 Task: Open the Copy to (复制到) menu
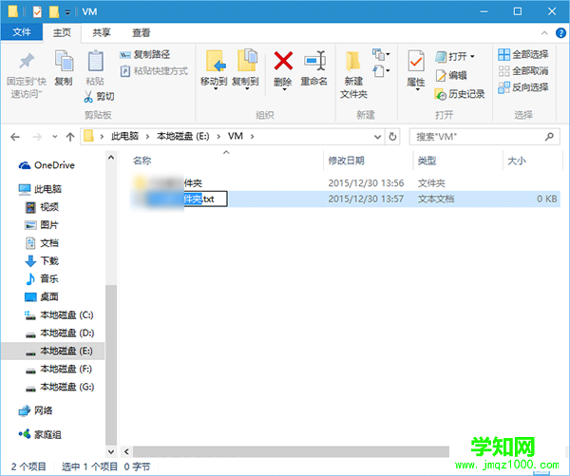[245, 69]
